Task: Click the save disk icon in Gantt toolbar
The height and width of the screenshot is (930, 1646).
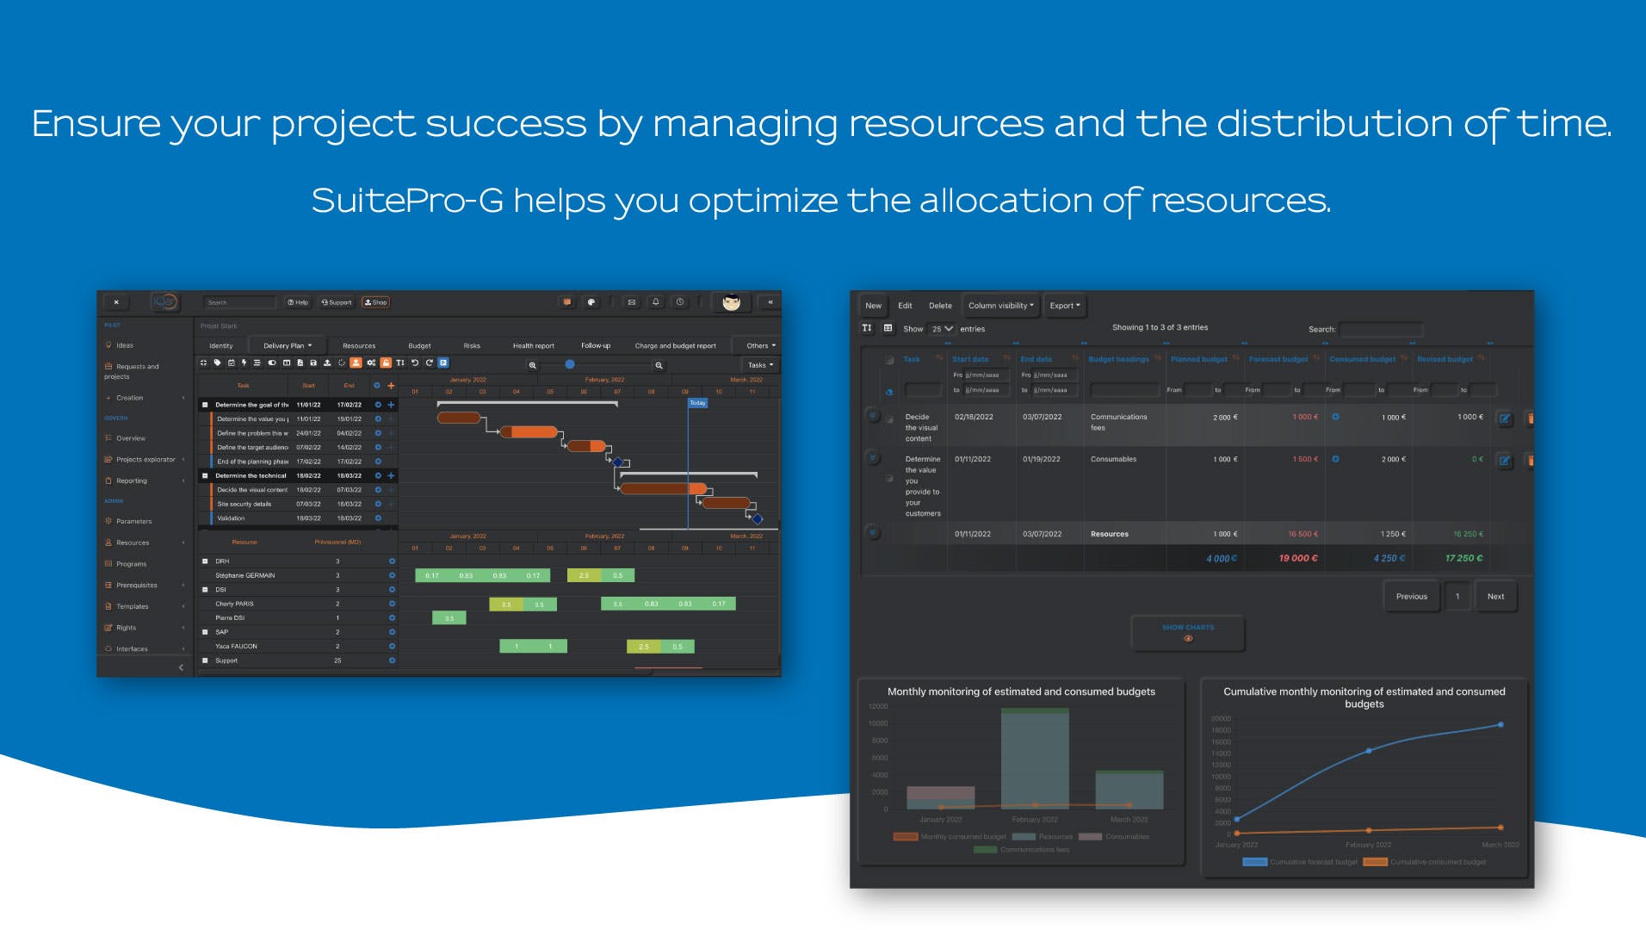Action: (x=313, y=363)
